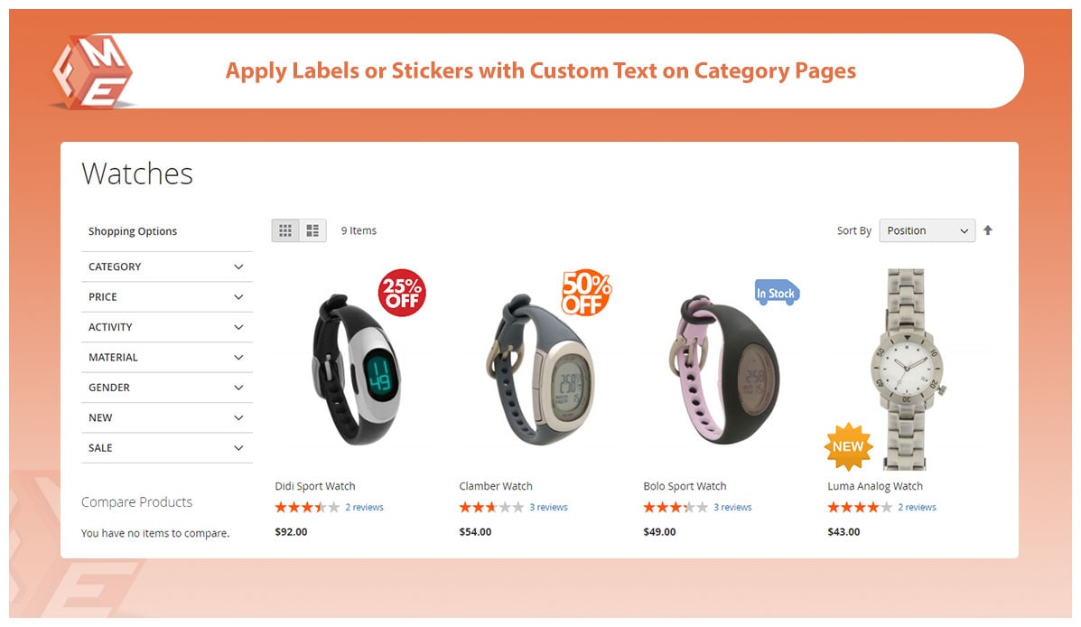Image resolution: width=1081 pixels, height=627 pixels.
Task: Click the NEW starburst badge
Action: click(848, 446)
